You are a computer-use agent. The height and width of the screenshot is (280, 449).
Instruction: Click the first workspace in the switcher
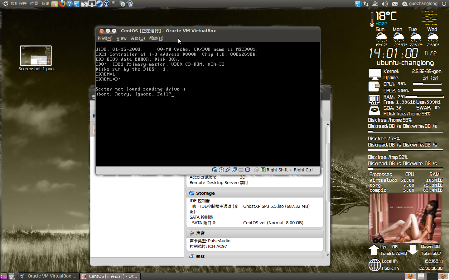[x=410, y=276]
